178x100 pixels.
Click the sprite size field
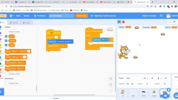(x=147, y=84)
